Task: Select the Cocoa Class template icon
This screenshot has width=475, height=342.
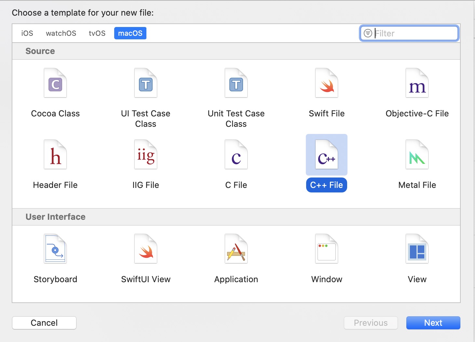Action: click(55, 83)
